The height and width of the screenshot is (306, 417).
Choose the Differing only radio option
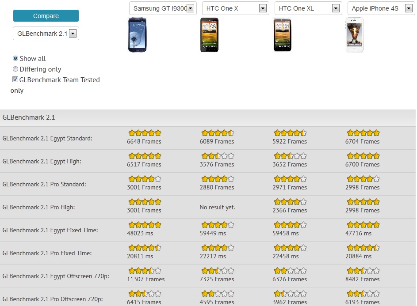(15, 69)
